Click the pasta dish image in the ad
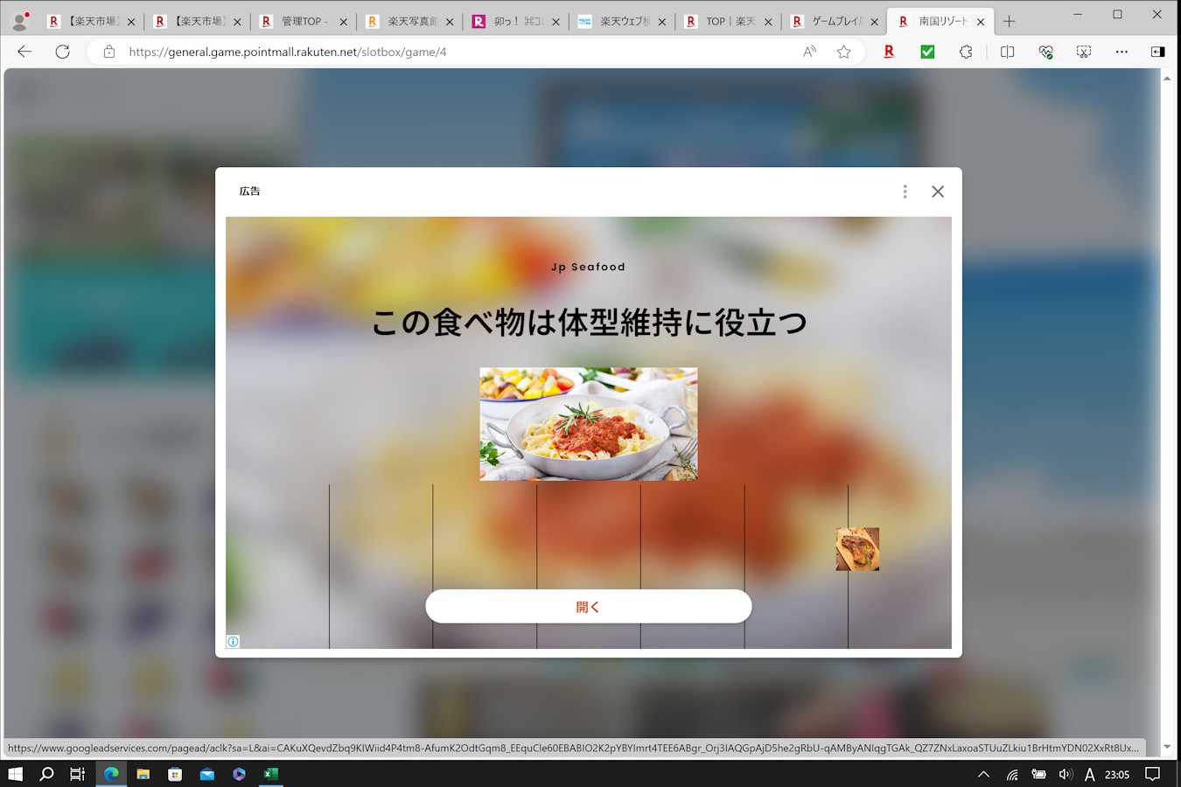The width and height of the screenshot is (1181, 787). tap(589, 424)
